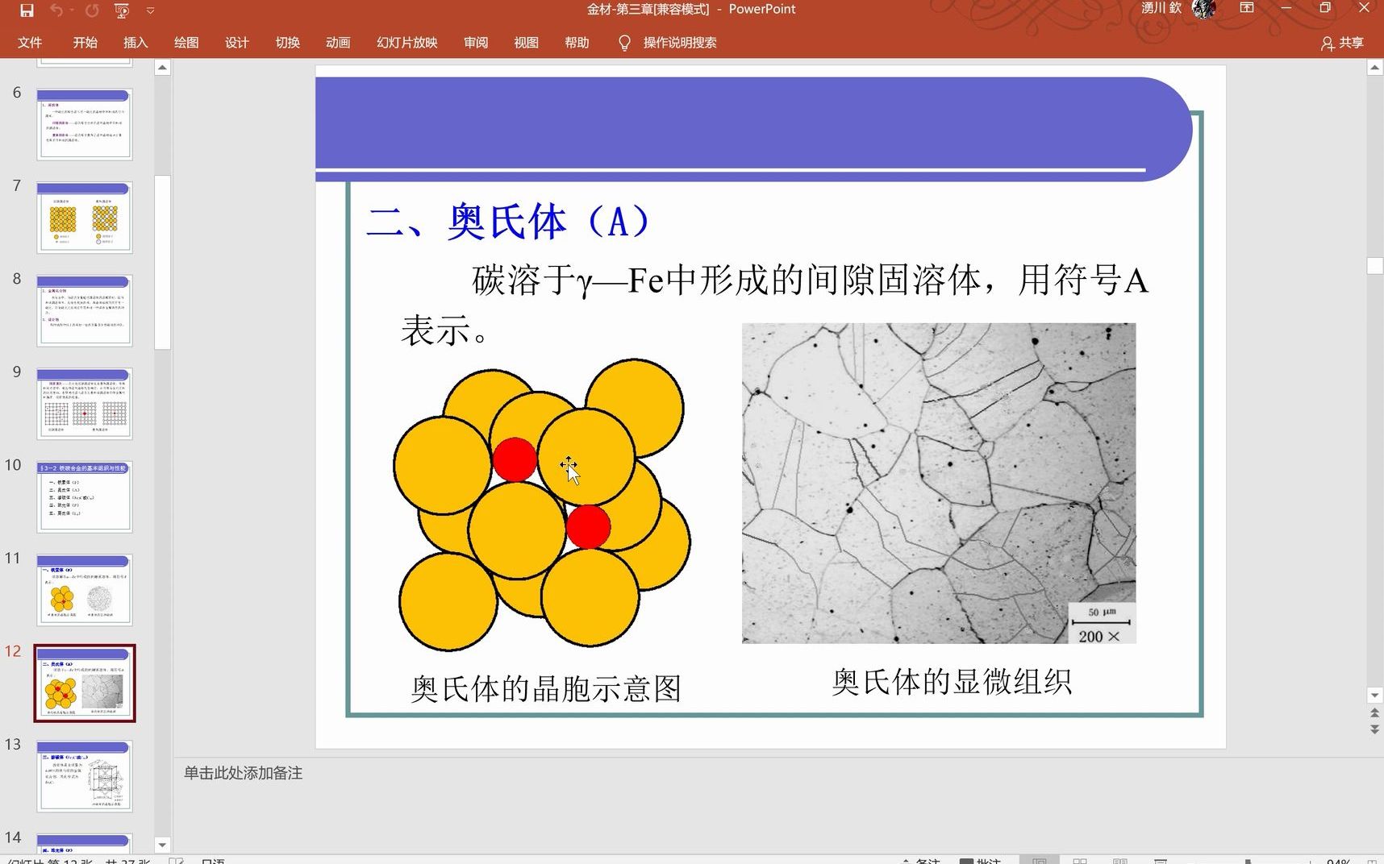Open the 帮助 ribbon tab

pos(577,43)
